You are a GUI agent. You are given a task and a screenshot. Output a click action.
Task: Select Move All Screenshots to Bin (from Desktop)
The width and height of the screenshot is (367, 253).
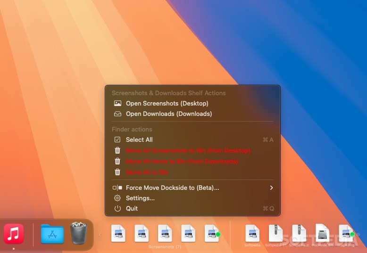pos(192,150)
